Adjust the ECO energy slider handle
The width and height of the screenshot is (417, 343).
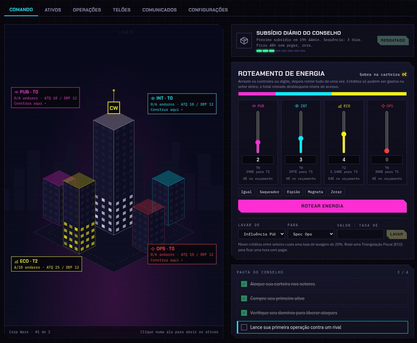click(x=344, y=134)
